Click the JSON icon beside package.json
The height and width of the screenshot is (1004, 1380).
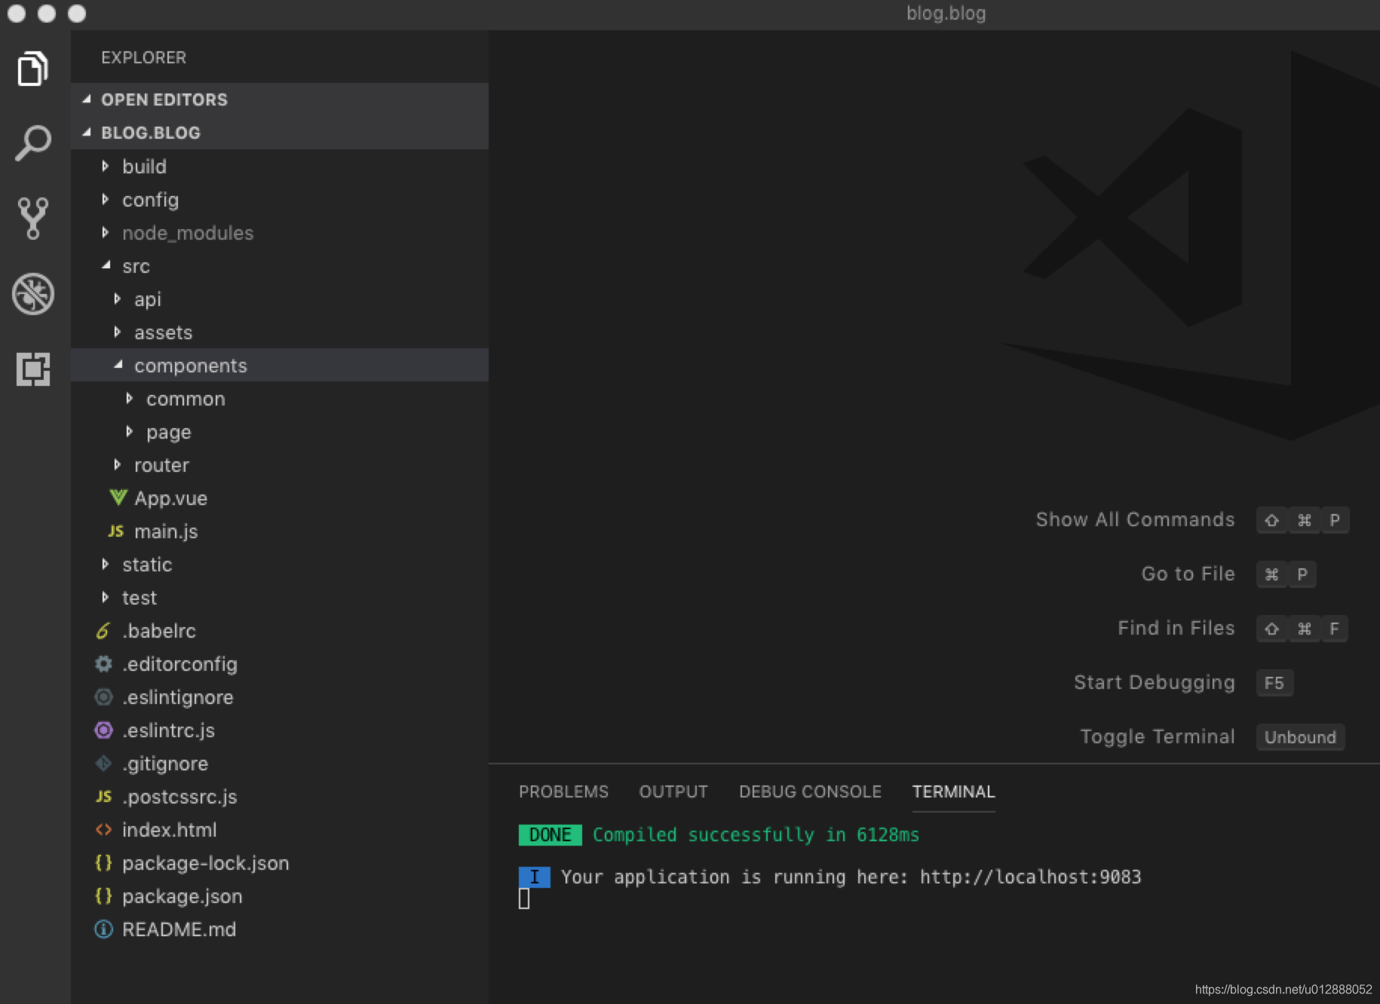103,895
